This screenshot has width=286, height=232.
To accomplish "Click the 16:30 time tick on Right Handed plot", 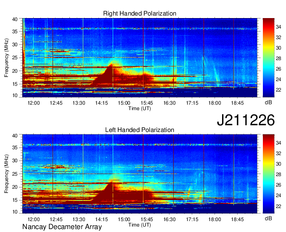I will [169, 103].
